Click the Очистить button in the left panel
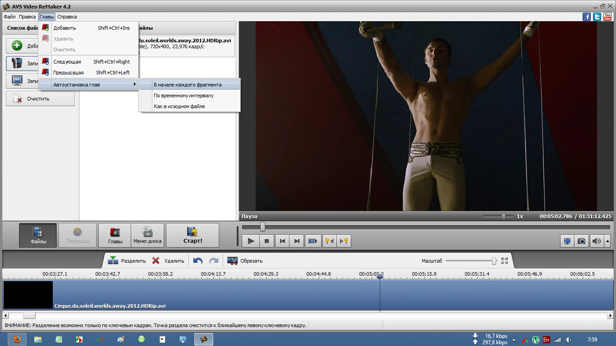616x346 pixels. point(40,99)
